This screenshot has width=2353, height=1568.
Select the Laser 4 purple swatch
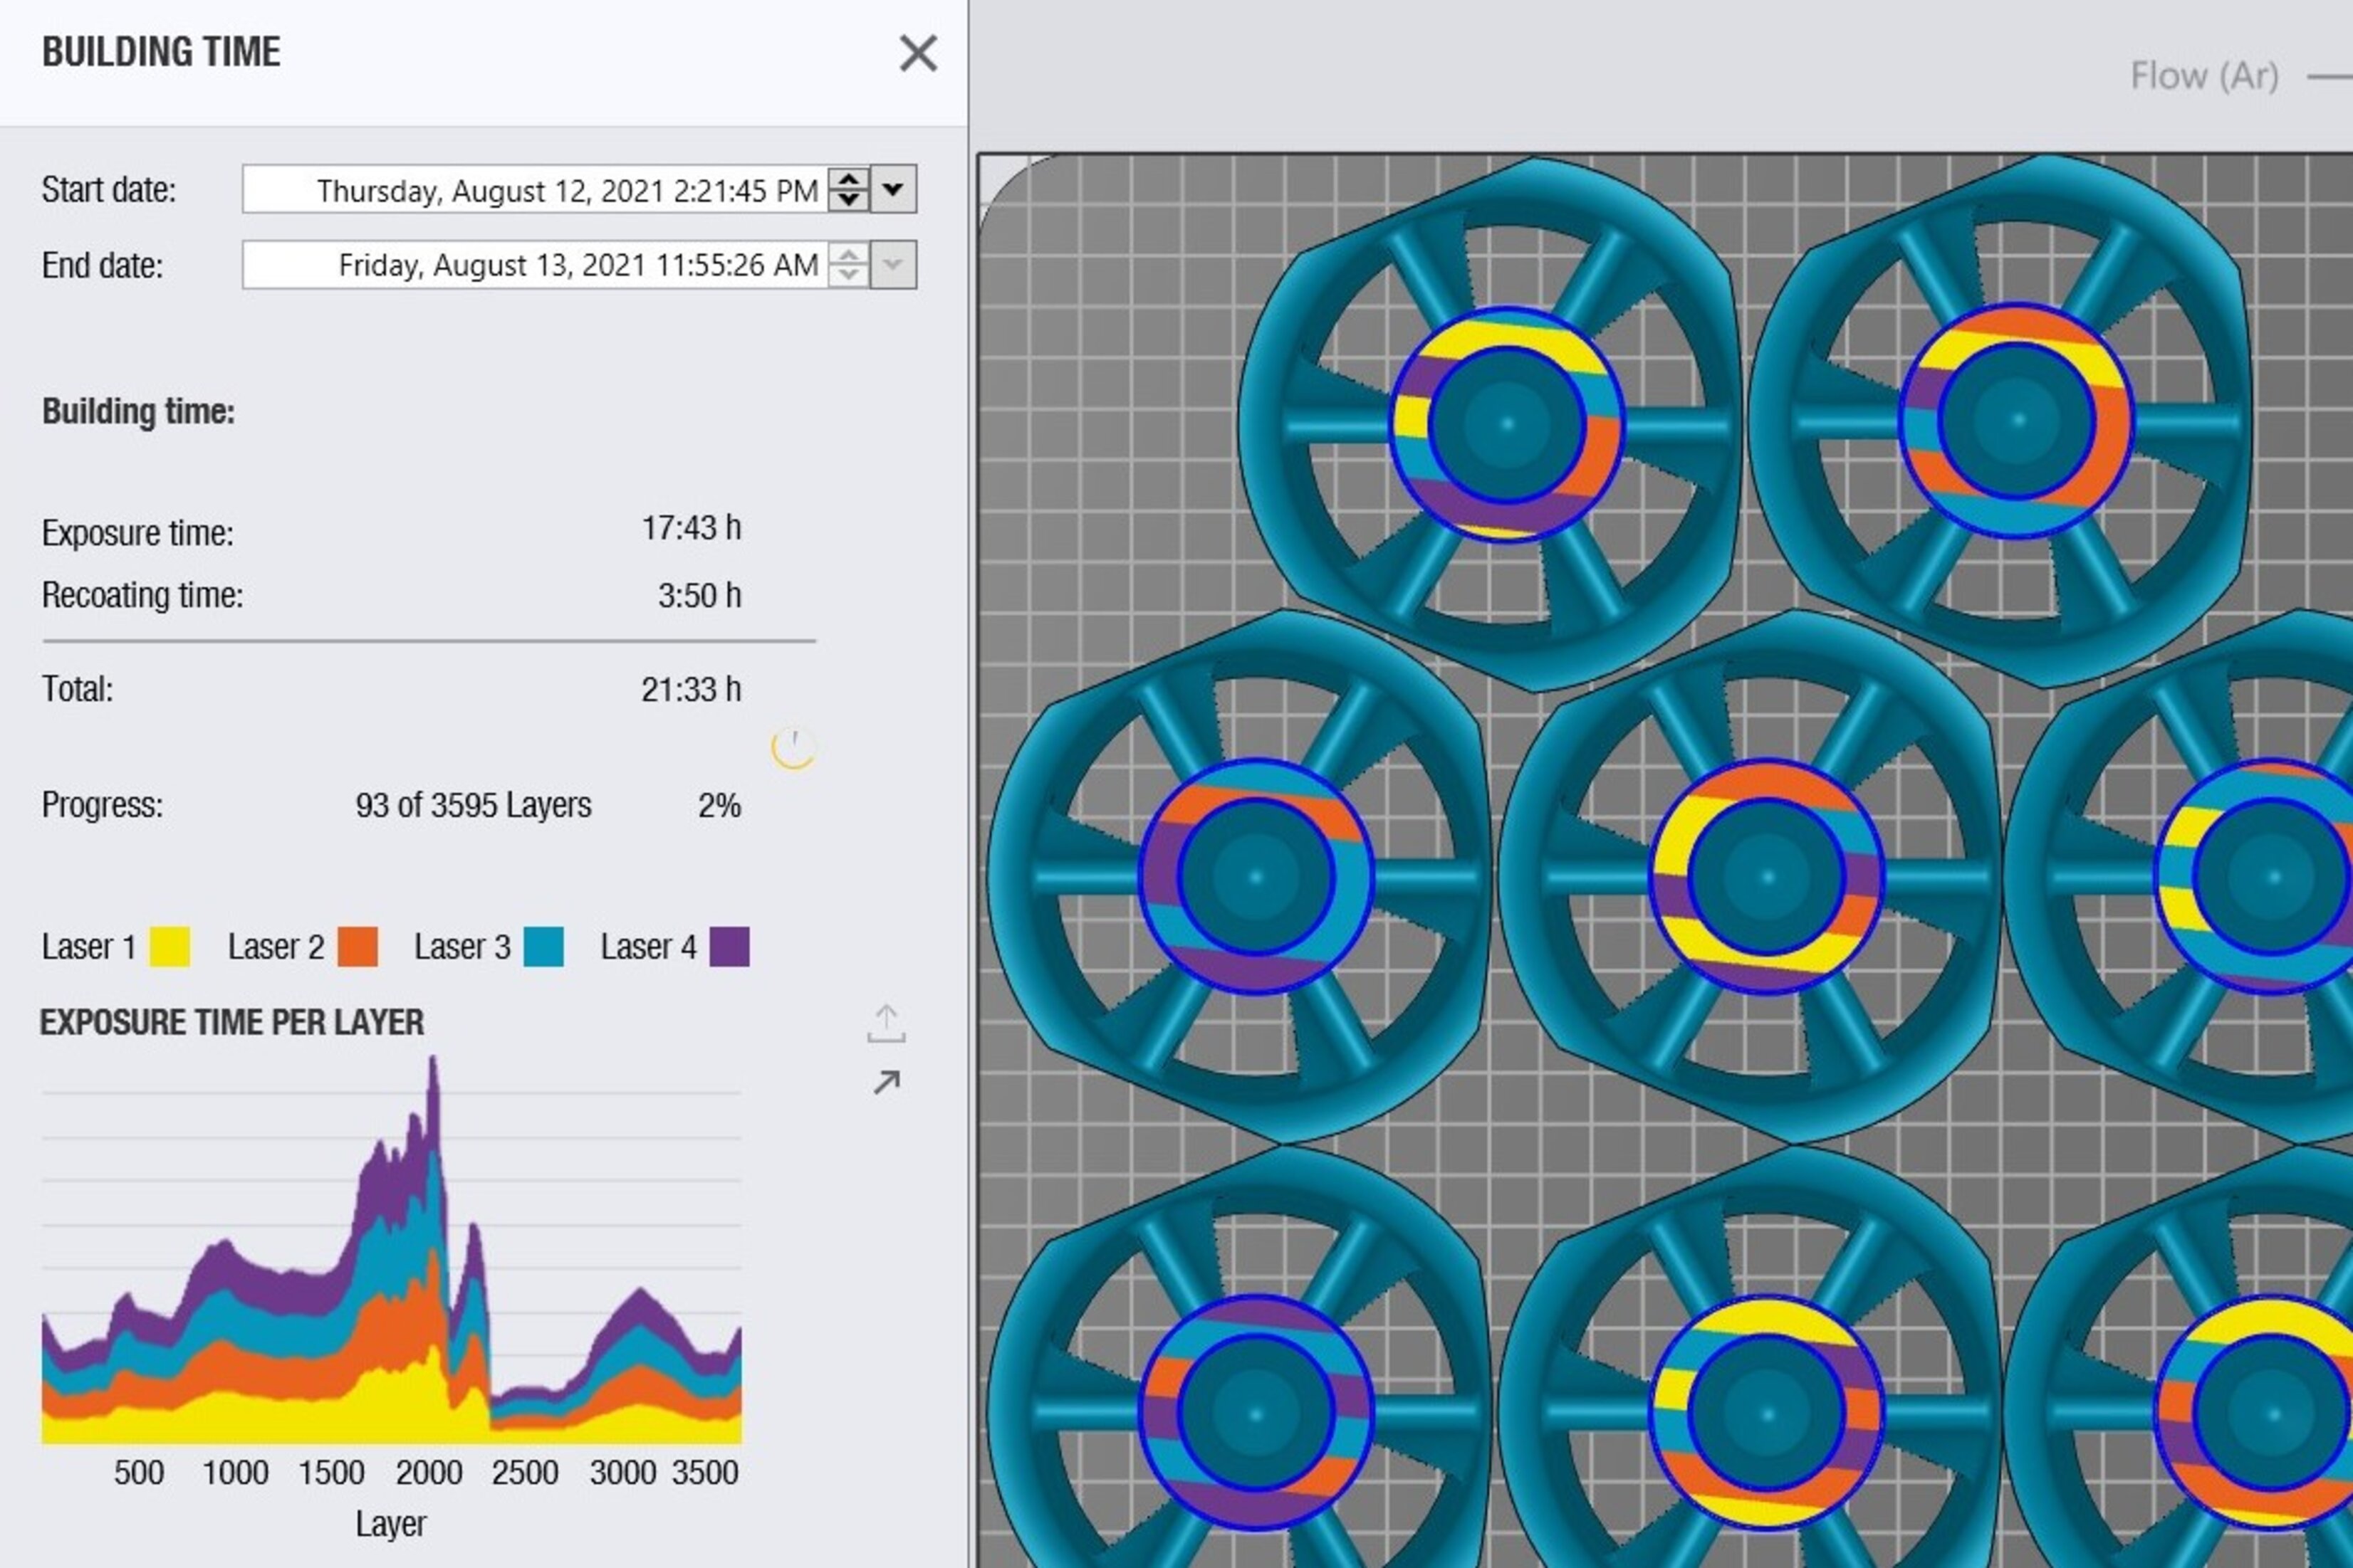click(x=729, y=947)
